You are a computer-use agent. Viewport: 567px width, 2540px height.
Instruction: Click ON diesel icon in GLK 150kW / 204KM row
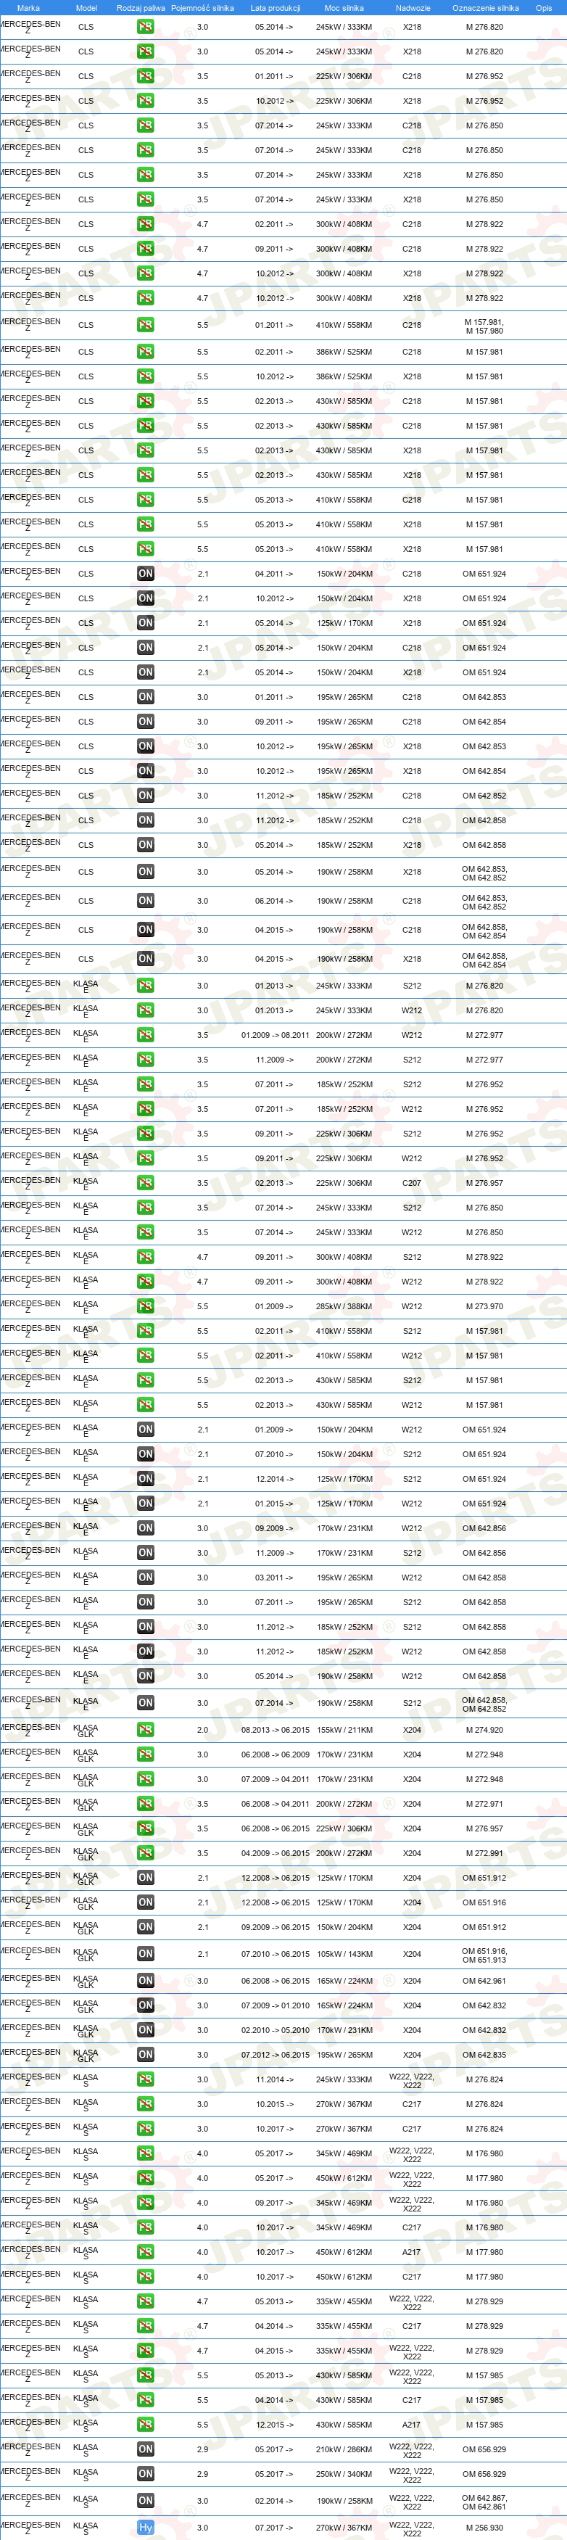145,1926
